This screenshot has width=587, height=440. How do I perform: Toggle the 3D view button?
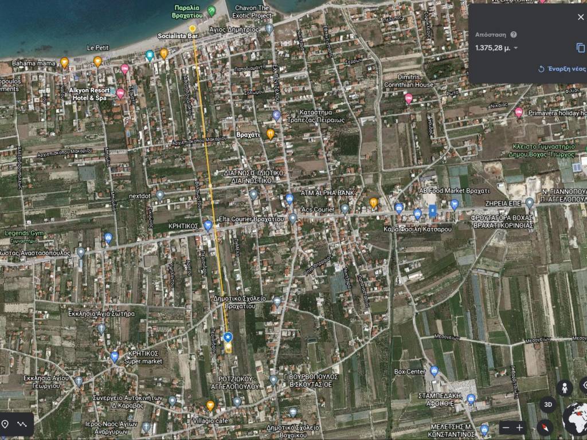[x=547, y=404]
